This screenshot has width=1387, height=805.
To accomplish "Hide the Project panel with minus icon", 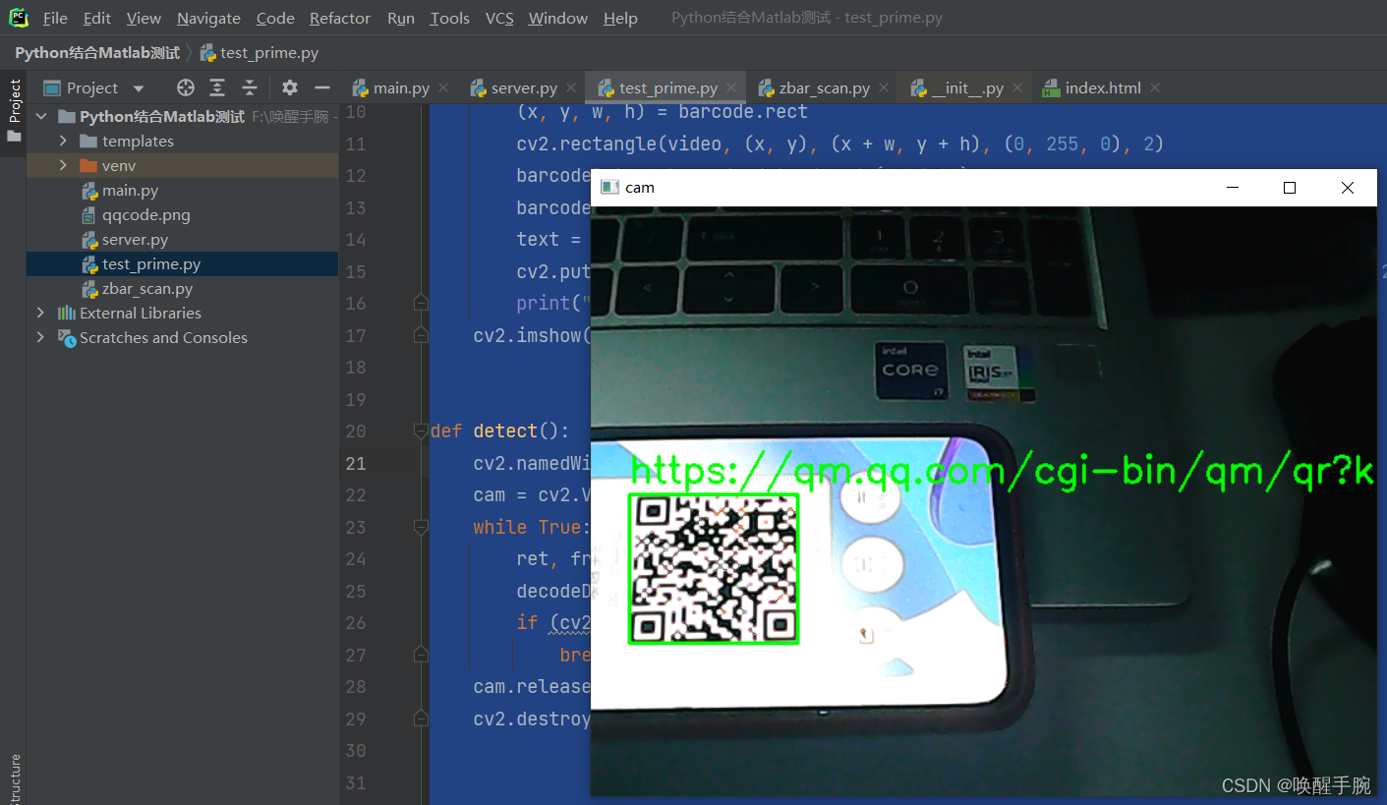I will pyautogui.click(x=321, y=88).
